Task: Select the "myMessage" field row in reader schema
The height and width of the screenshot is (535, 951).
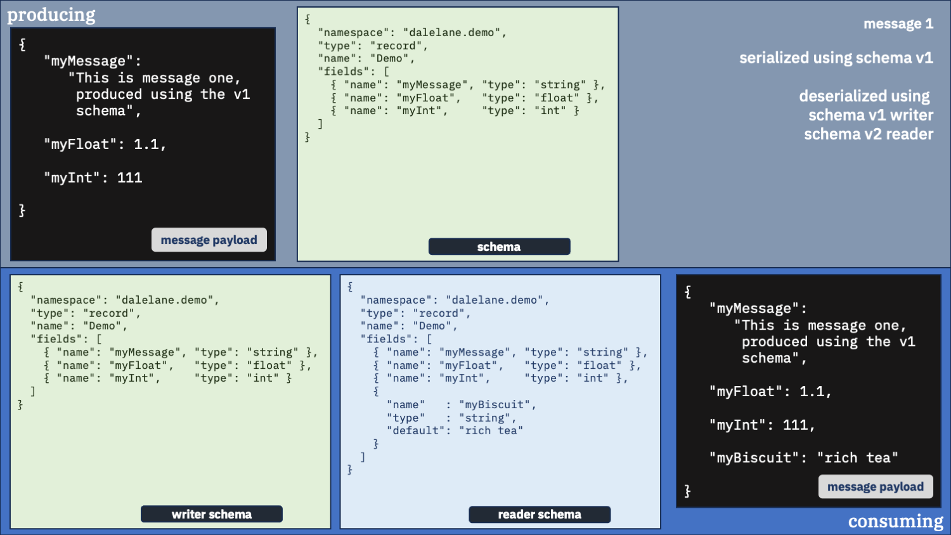Action: [510, 352]
